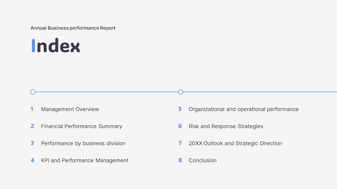Open Performance by business division

click(83, 143)
